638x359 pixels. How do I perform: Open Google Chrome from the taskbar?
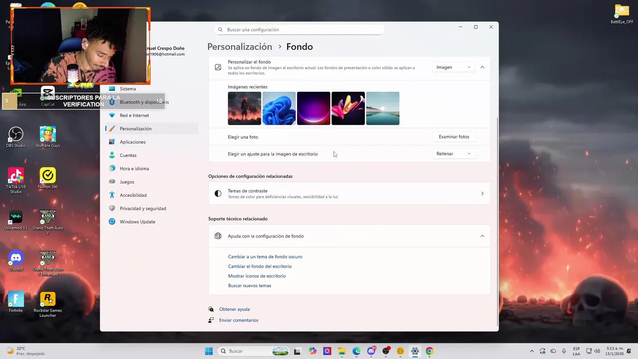[430, 351]
